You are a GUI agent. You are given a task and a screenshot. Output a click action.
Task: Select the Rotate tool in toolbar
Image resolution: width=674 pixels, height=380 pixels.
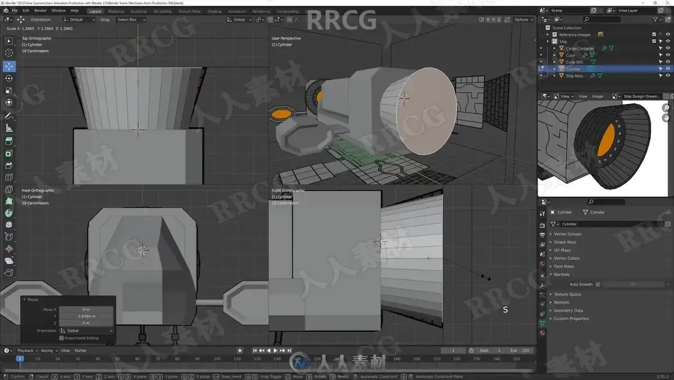point(9,78)
